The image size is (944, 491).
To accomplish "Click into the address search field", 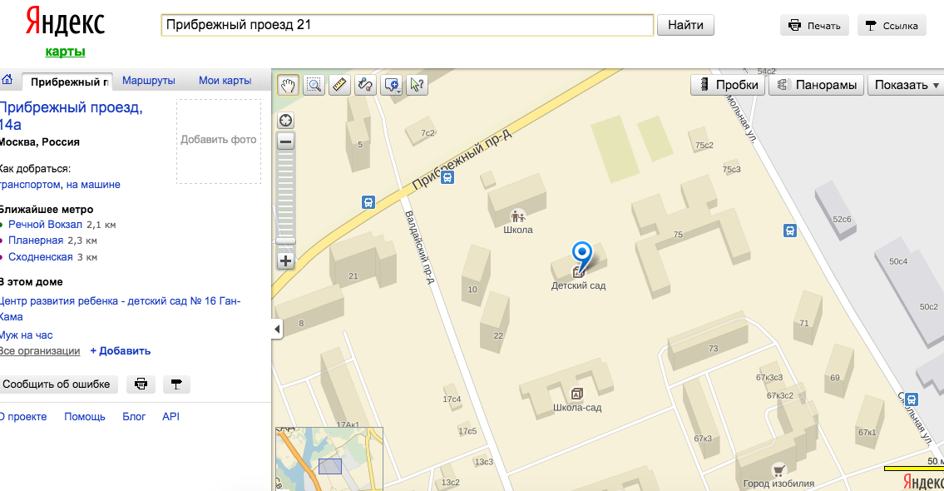I will 407,25.
